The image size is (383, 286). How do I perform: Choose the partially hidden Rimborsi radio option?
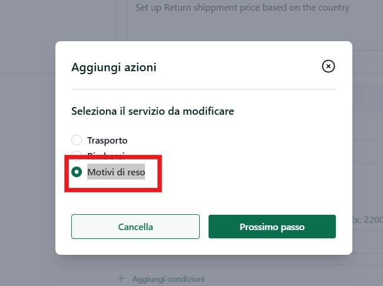tap(77, 153)
